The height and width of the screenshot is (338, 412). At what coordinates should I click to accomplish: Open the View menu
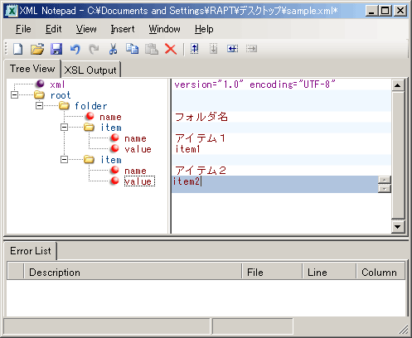[86, 29]
